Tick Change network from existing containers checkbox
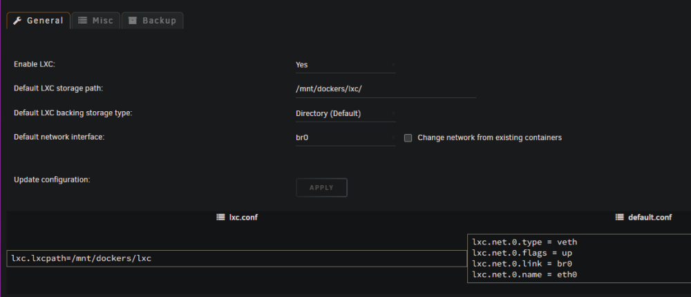This screenshot has height=297, width=691. click(408, 138)
